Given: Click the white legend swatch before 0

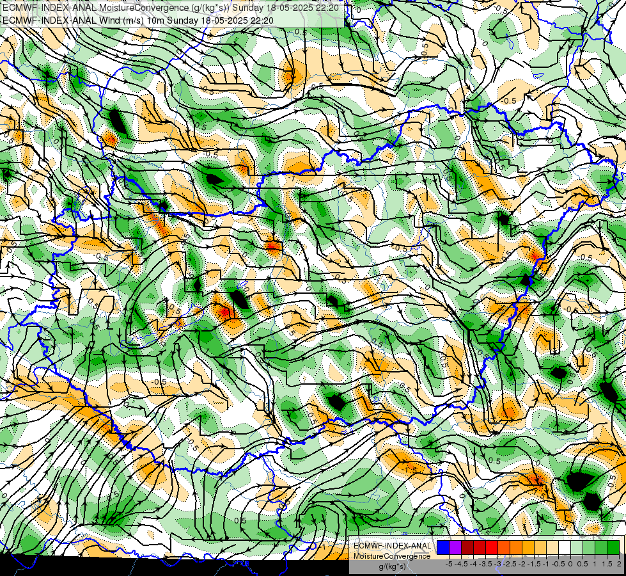Looking at the screenshot, I should click(565, 547).
